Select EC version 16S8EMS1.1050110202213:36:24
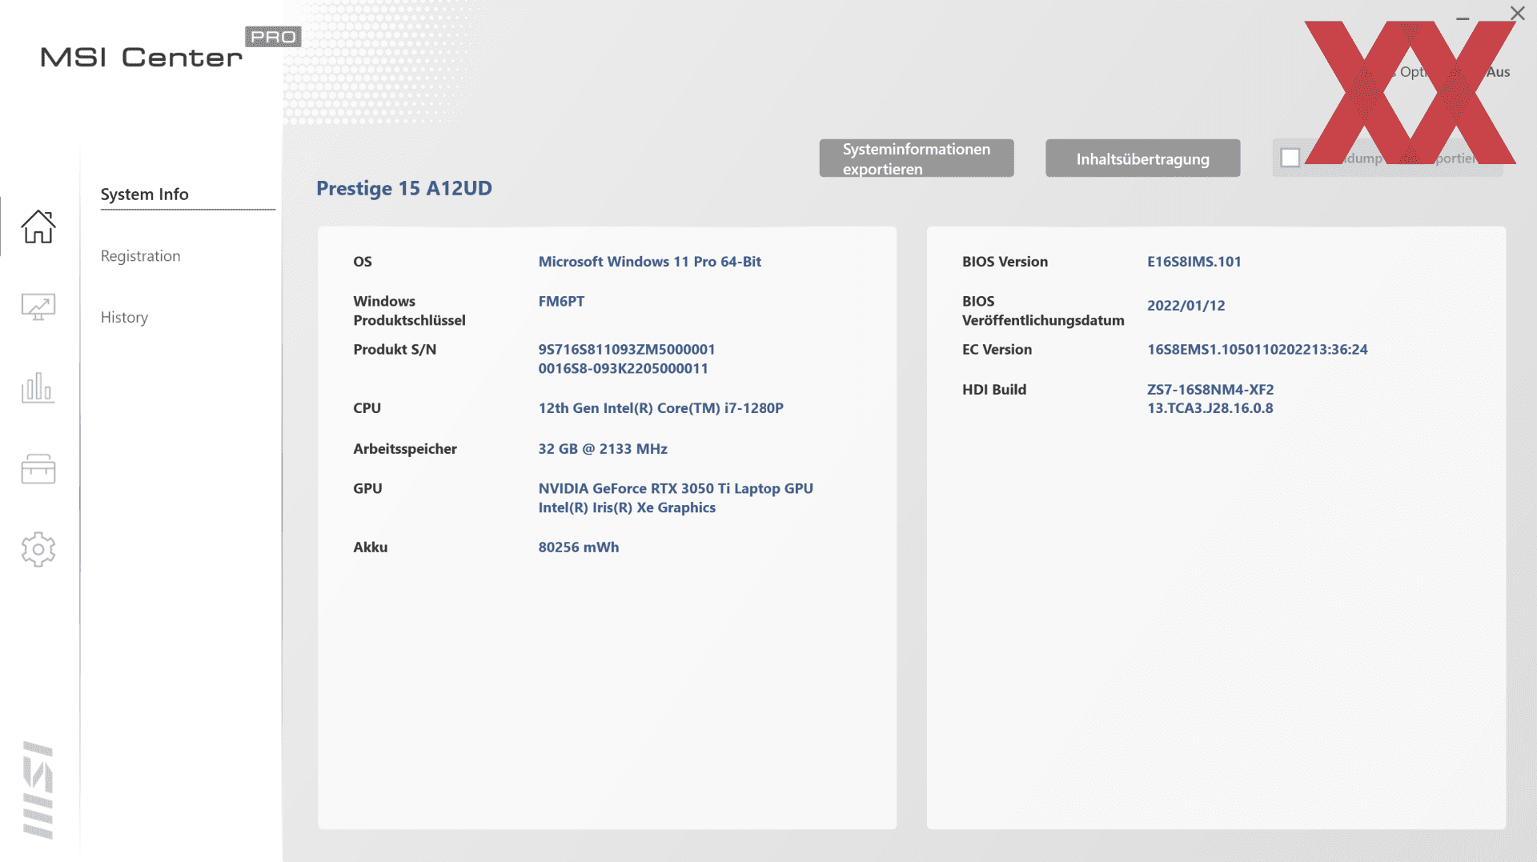Image resolution: width=1537 pixels, height=862 pixels. click(x=1257, y=350)
